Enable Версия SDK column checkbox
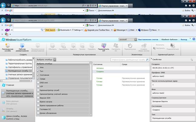This screenshot has width=196, height=122. tap(38, 98)
